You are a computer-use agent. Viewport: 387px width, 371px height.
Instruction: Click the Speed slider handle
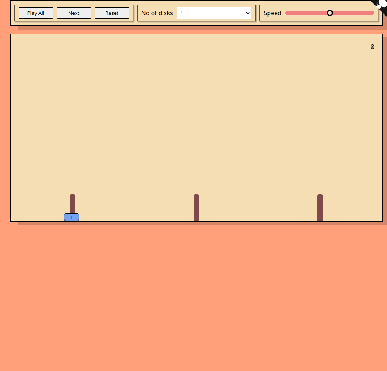tap(329, 13)
